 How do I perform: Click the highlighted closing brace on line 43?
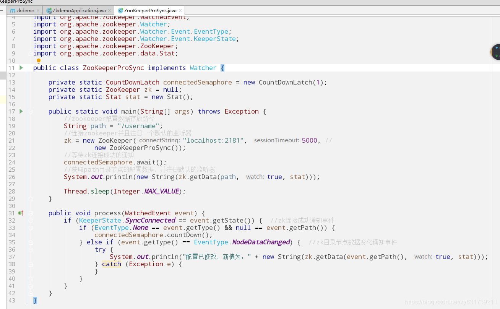point(35,300)
